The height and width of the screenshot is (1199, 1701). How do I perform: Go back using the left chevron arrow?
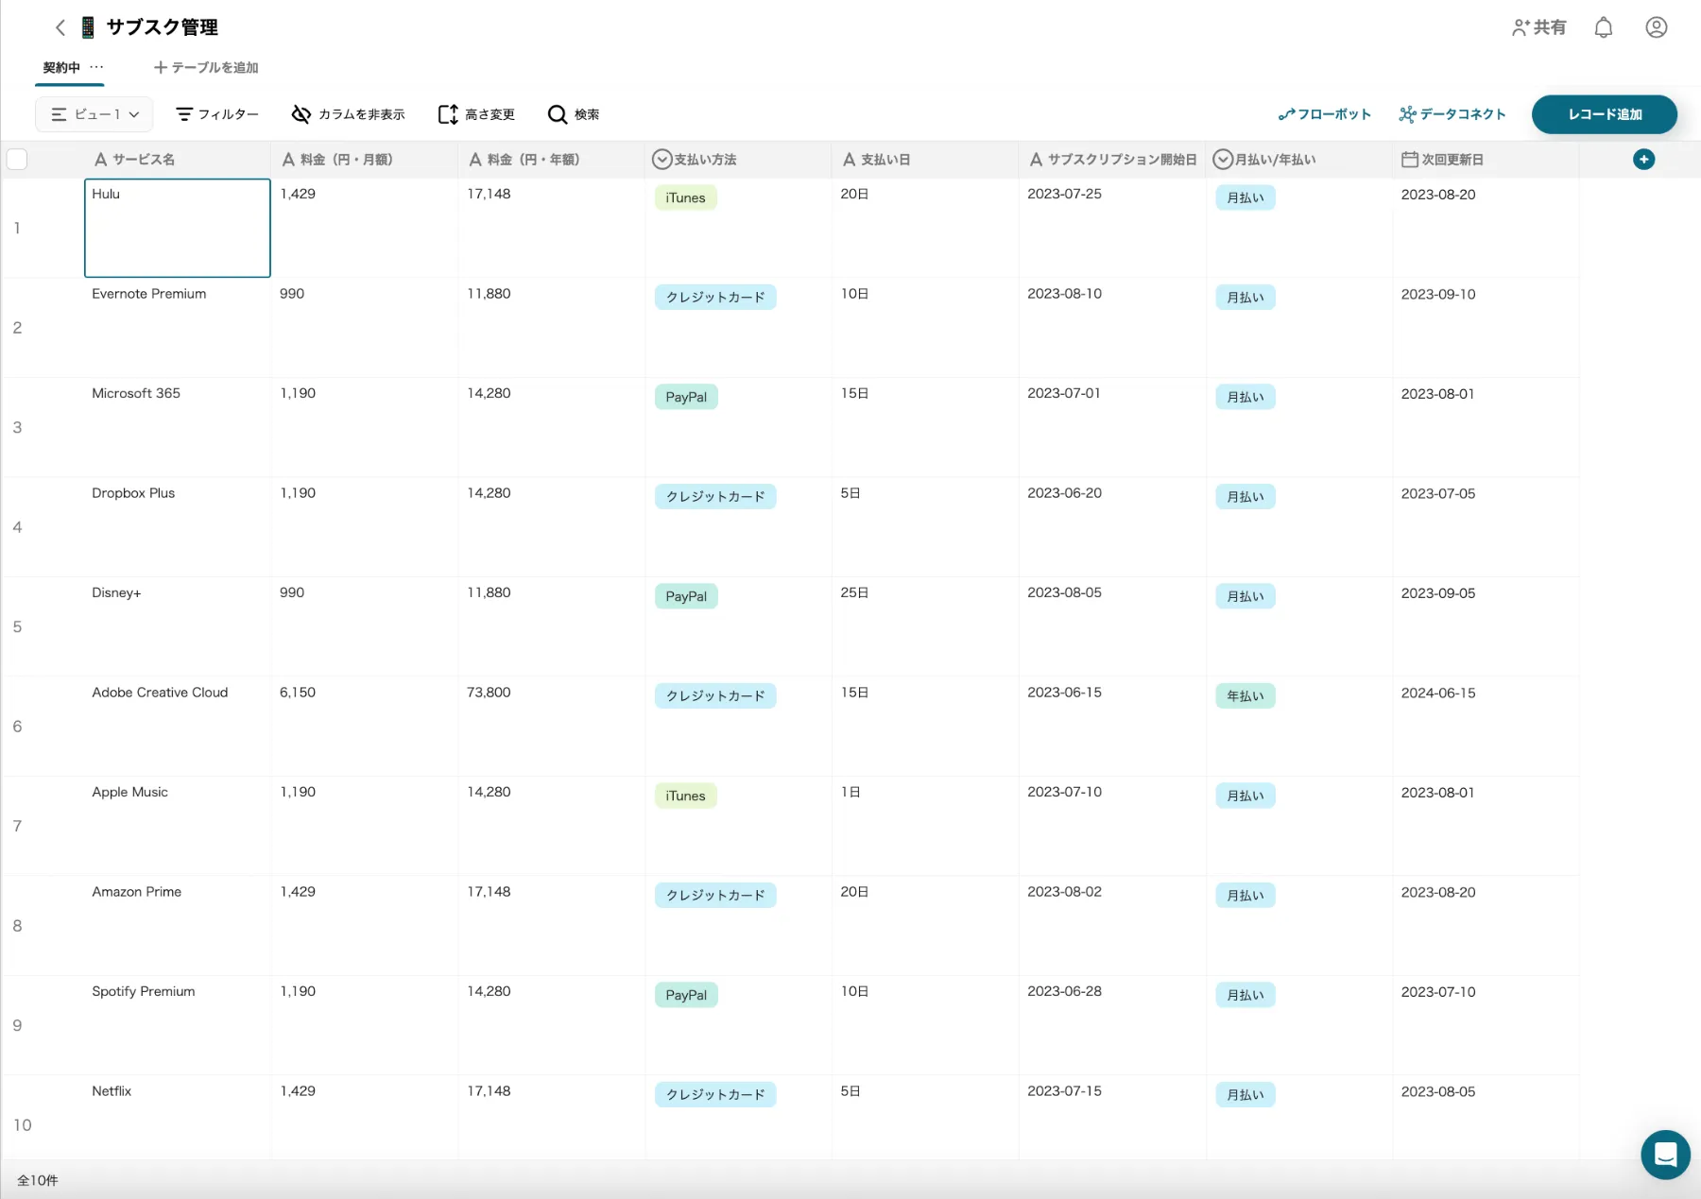coord(60,27)
